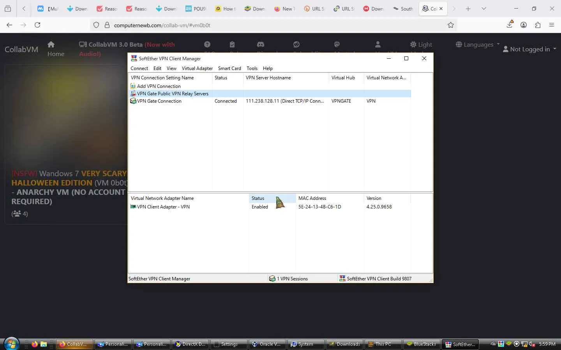
Task: Click the VPN sessions icon in status bar
Action: point(272,278)
